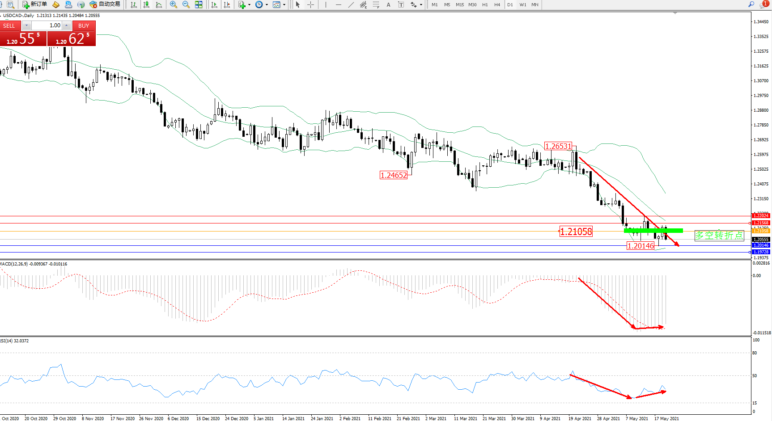The width and height of the screenshot is (772, 421).
Task: Tile chart windows with grid icon
Action: point(199,4)
